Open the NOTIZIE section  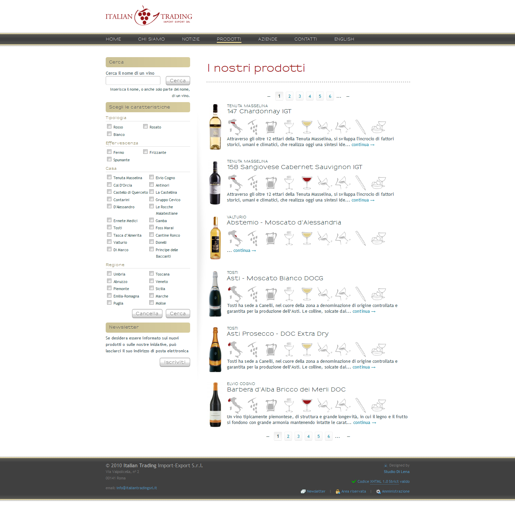click(x=191, y=39)
